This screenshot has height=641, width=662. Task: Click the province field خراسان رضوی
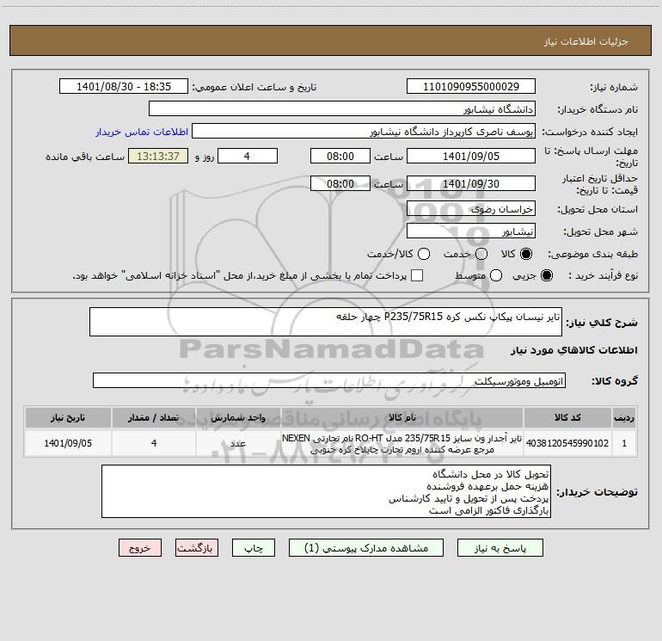471,209
